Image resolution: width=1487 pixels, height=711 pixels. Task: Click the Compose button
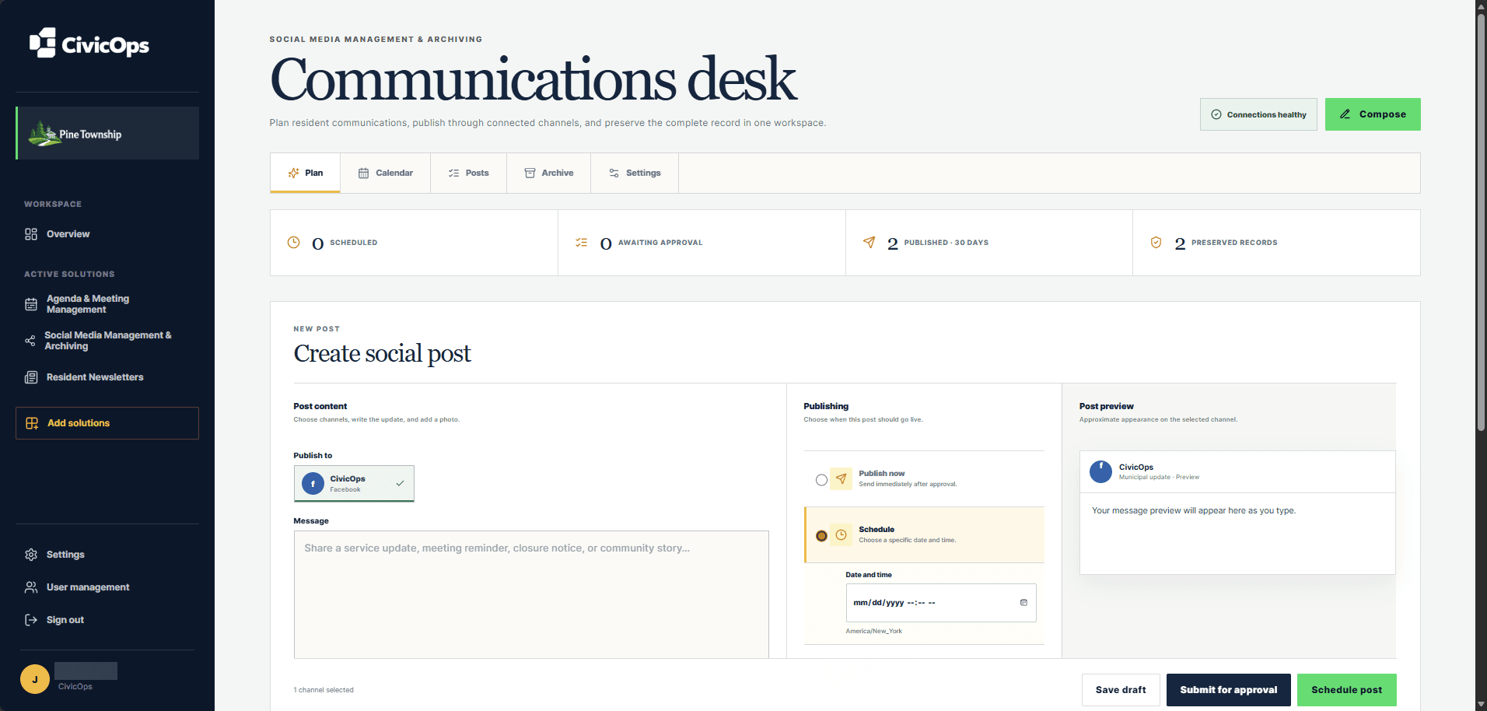pyautogui.click(x=1373, y=114)
